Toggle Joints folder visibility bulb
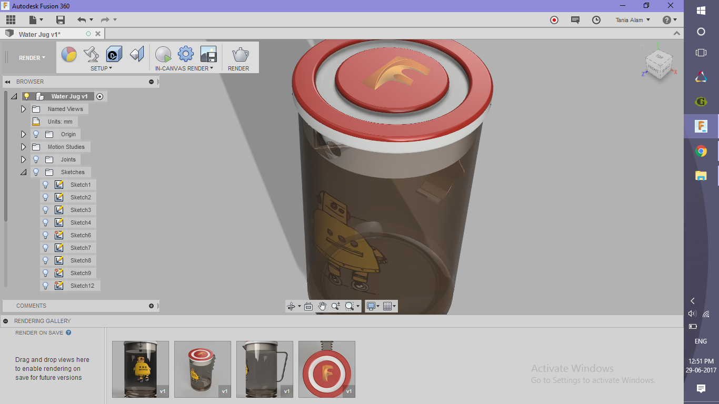This screenshot has width=719, height=404. [x=36, y=159]
